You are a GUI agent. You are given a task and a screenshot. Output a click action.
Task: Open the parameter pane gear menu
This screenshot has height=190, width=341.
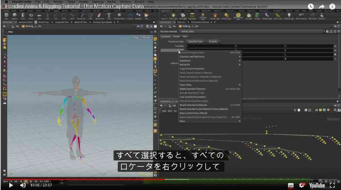327,32
